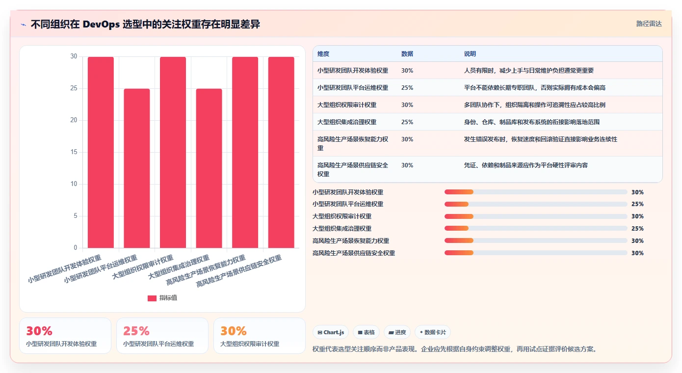Click the 大型组织集成治理权重 progress bar
The height and width of the screenshot is (373, 682).
(536, 228)
